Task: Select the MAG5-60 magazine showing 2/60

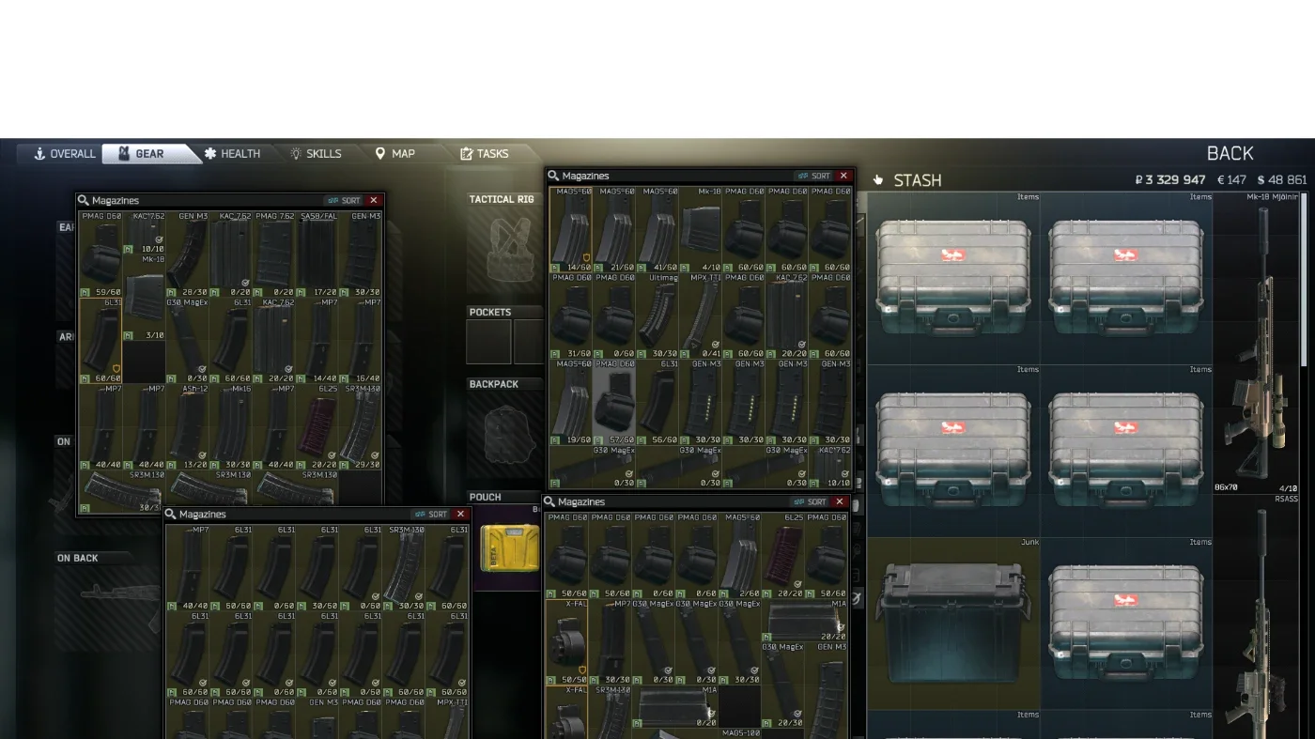Action: pos(740,556)
